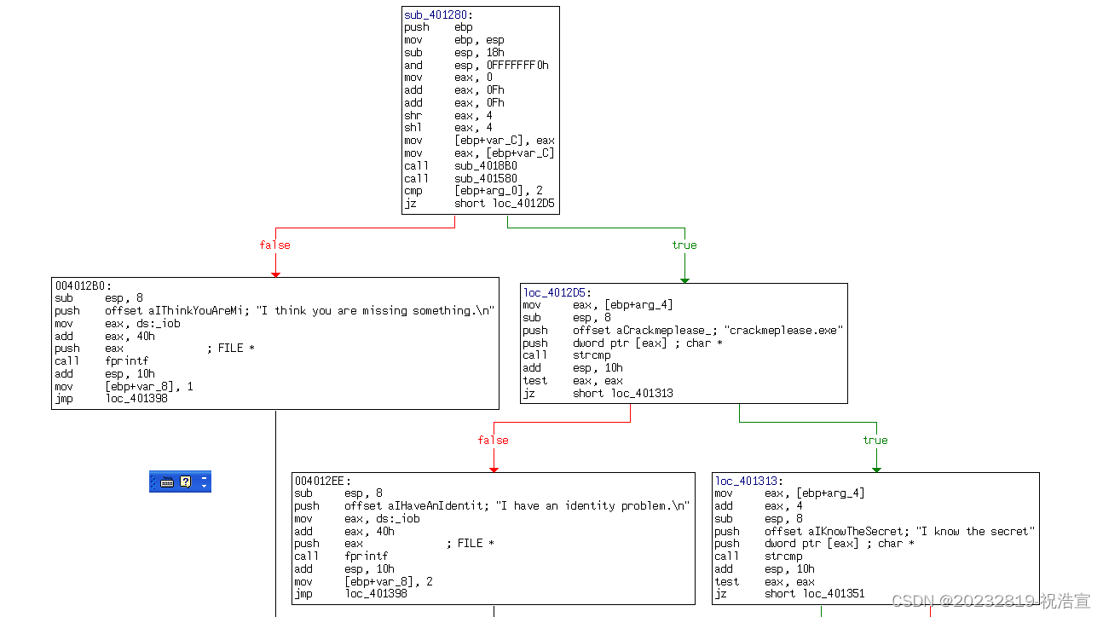Screen dimensions: 1103x617
Task: Click the keyboard icon on the language bar
Action: pyautogui.click(x=167, y=481)
